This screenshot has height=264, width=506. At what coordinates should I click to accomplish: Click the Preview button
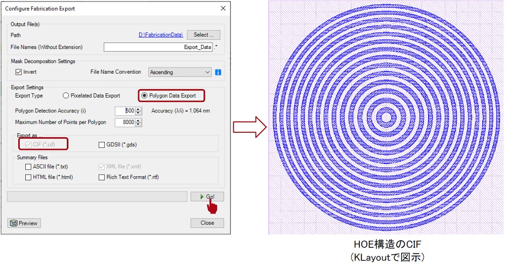click(x=24, y=223)
